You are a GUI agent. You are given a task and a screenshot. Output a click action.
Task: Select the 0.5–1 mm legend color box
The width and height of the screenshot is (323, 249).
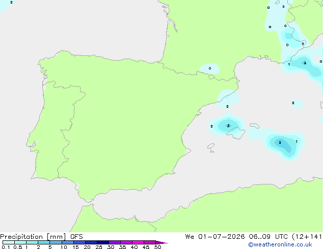(x=20, y=242)
